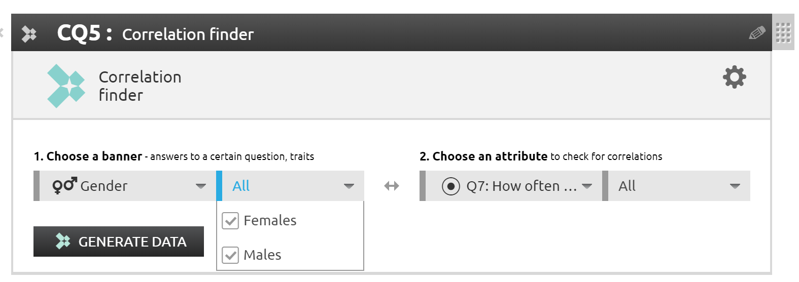Expand the Gender banner dropdown arrow
Viewport: 799px width, 282px height.
pyautogui.click(x=201, y=186)
